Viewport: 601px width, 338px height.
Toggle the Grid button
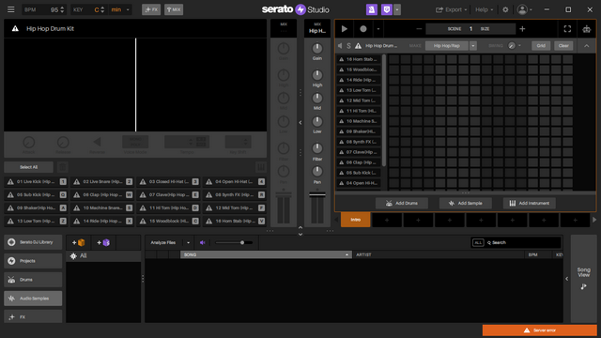(541, 46)
